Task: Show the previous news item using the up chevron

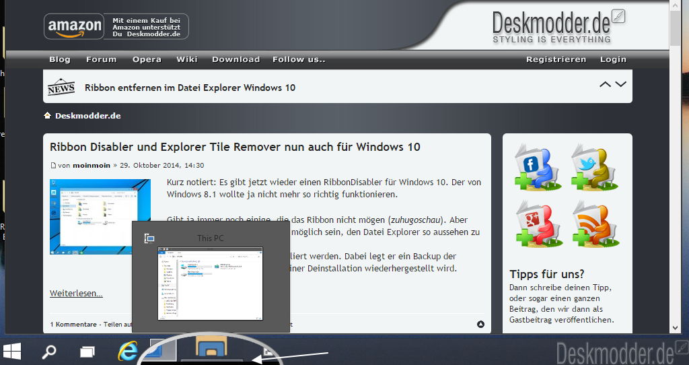Action: coord(605,84)
